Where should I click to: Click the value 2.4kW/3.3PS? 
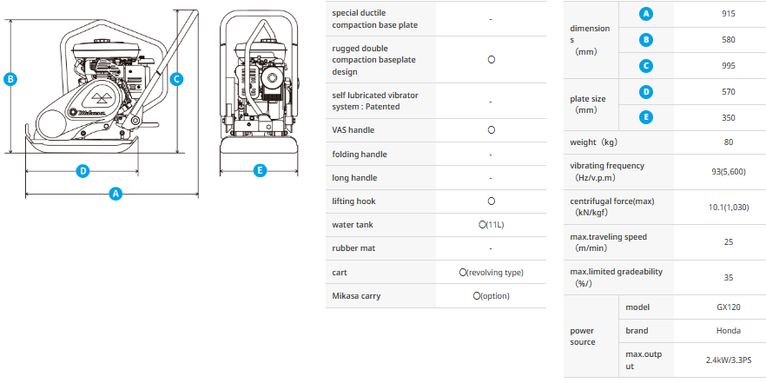tap(729, 360)
